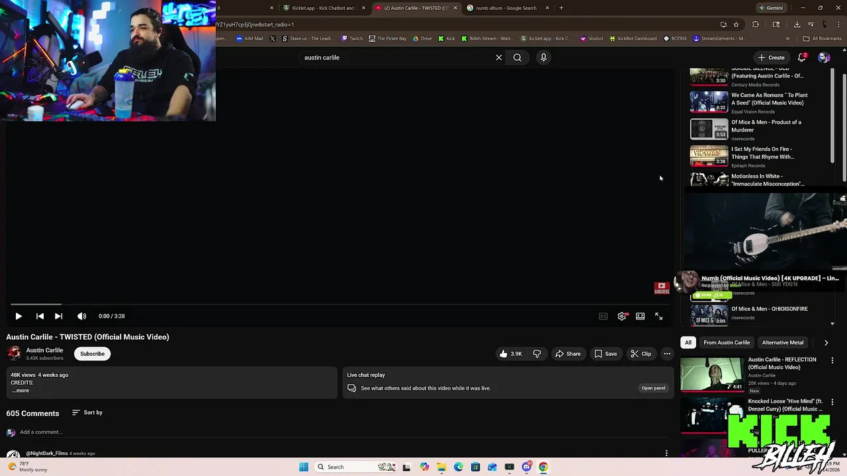Skip to next video in player

tap(58, 316)
